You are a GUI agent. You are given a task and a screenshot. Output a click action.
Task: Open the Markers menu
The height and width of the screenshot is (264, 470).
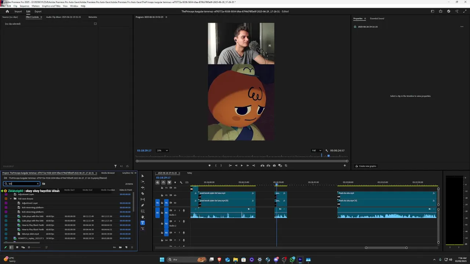(x=36, y=6)
